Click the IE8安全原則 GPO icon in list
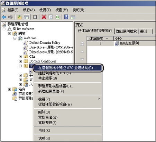156x142 pixels. pyautogui.click(x=117, y=43)
